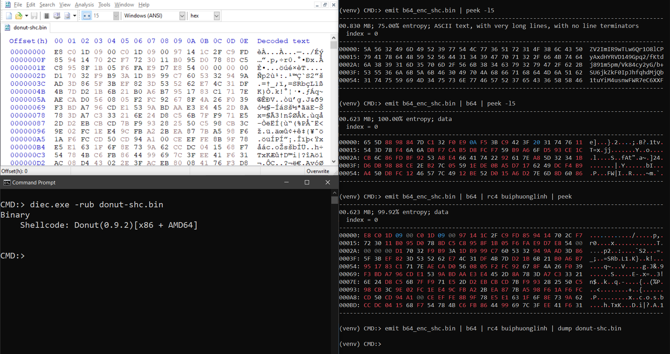Screen dimensions: 670x354
Task: Open the Window menu
Action: (x=124, y=5)
